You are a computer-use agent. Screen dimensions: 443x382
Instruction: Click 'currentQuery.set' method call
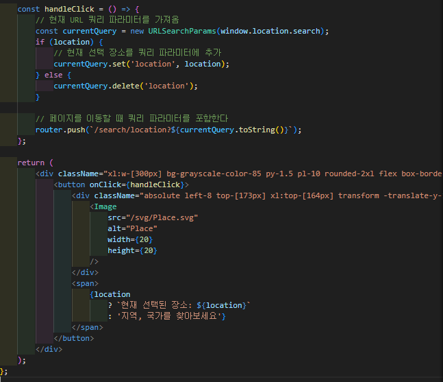click(90, 64)
